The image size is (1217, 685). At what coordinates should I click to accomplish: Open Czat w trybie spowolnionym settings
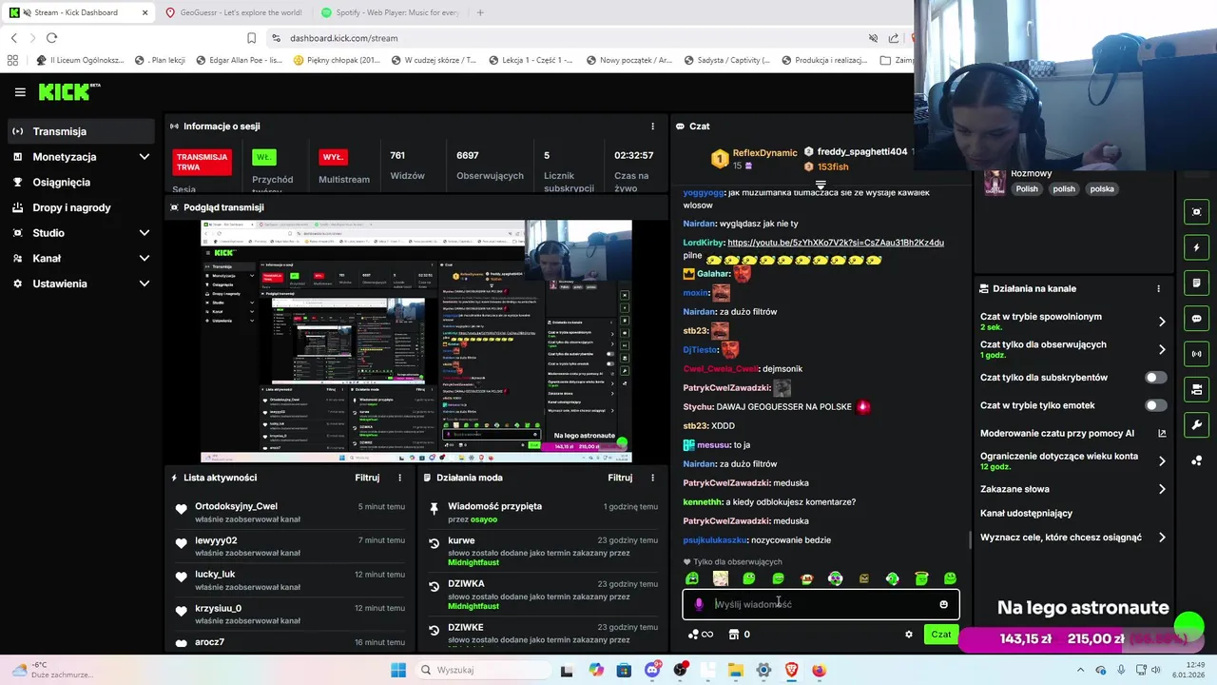coord(1073,322)
